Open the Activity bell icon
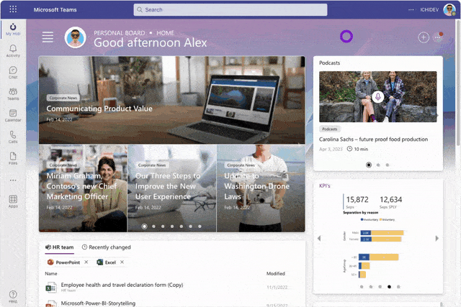Screen dimensions: 461x307 (13, 51)
